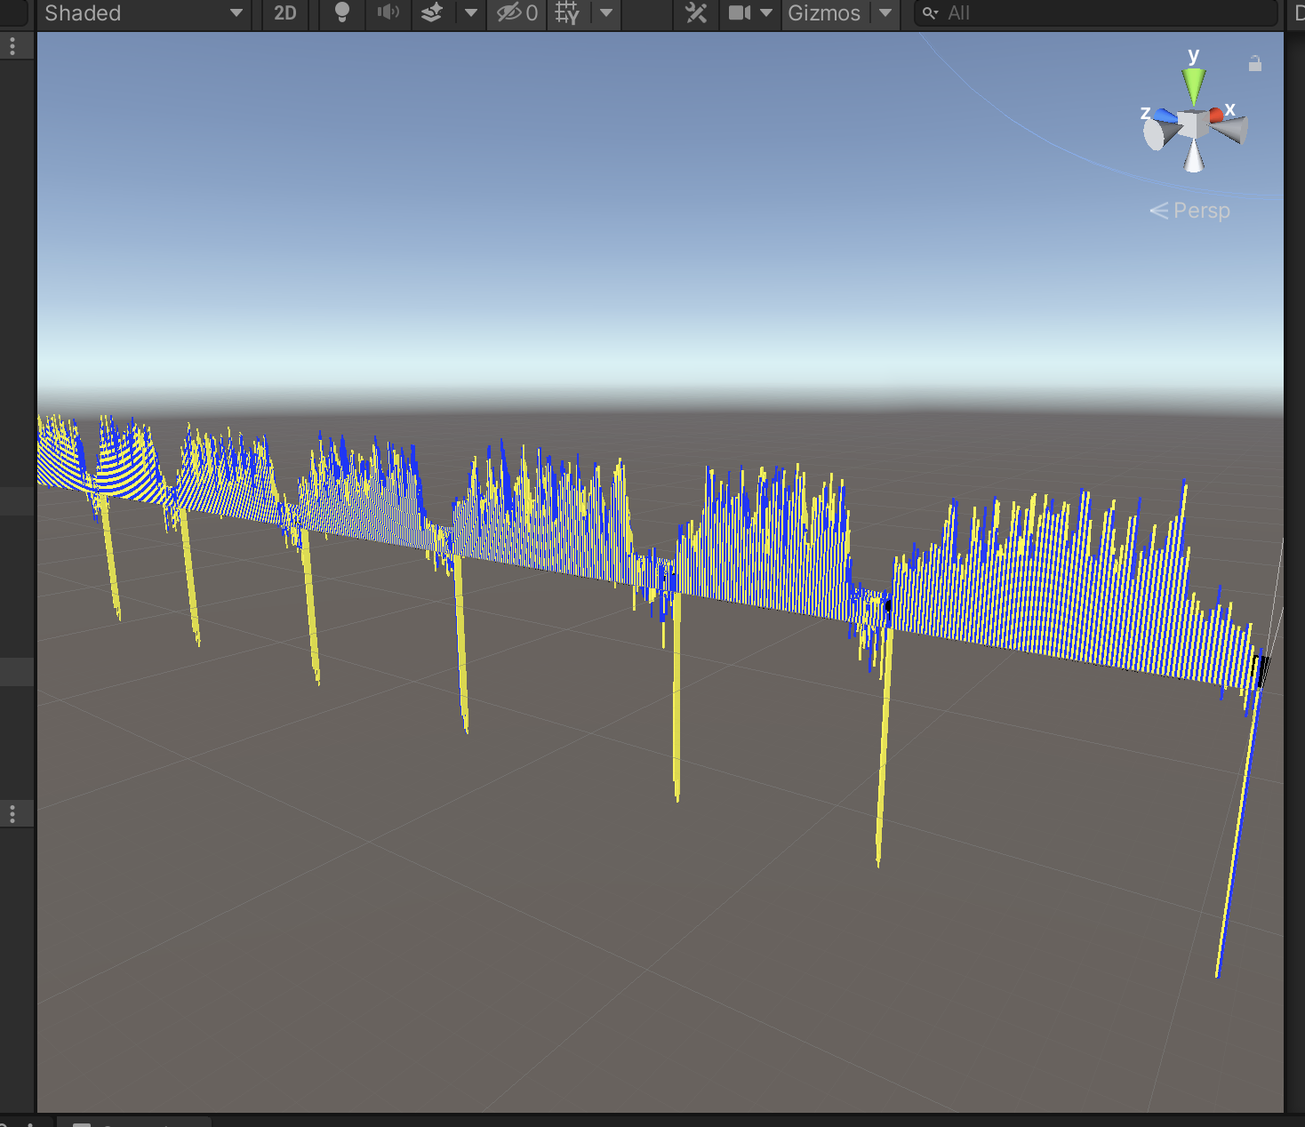Open the Shaded draw mode dropdown

coord(142,13)
